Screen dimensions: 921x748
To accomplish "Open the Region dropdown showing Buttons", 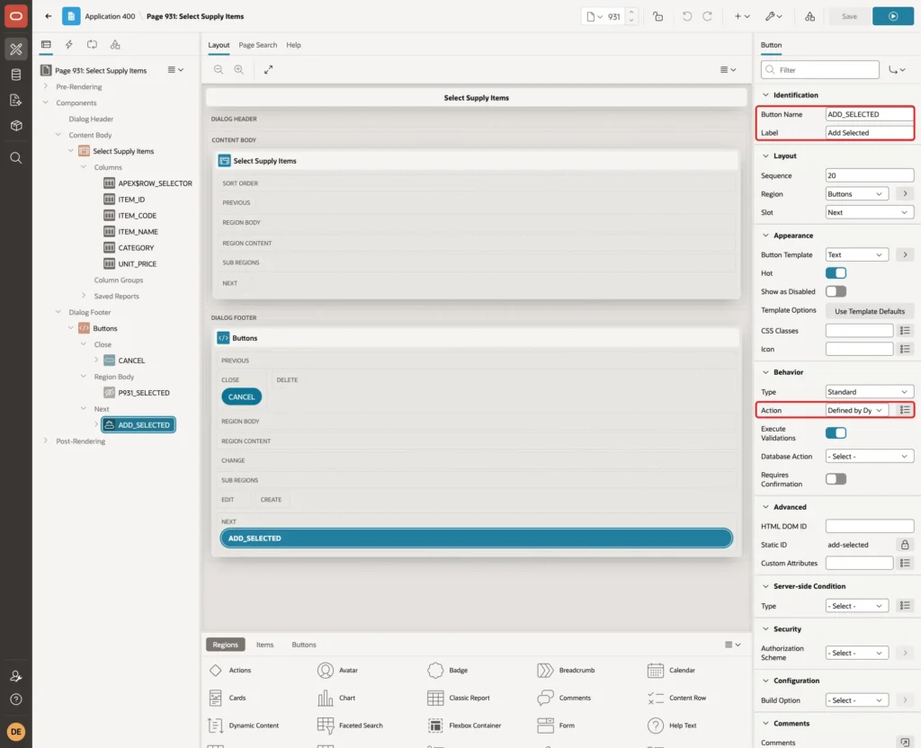I will [x=857, y=194].
